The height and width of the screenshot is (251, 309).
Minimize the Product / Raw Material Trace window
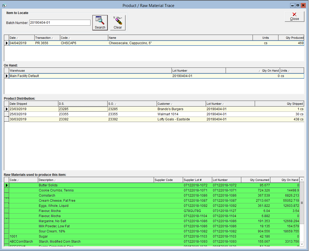(x=293, y=5)
